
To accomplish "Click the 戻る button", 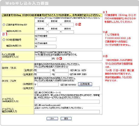I will click(x=66, y=119).
